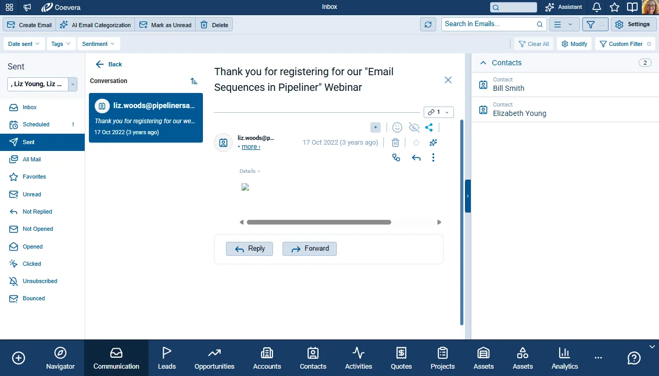Open the help question mark icon
This screenshot has height=376, width=659.
[x=634, y=358]
